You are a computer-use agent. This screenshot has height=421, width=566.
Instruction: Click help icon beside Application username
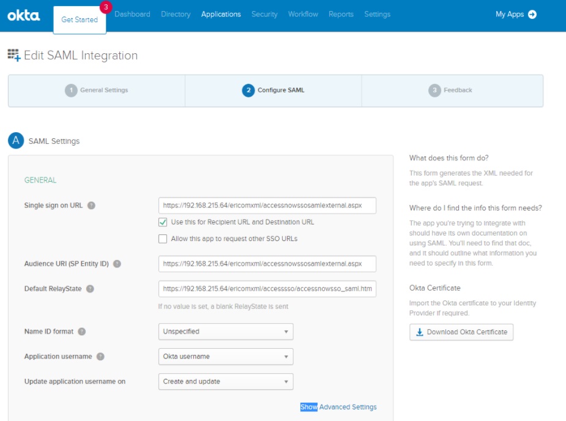100,357
